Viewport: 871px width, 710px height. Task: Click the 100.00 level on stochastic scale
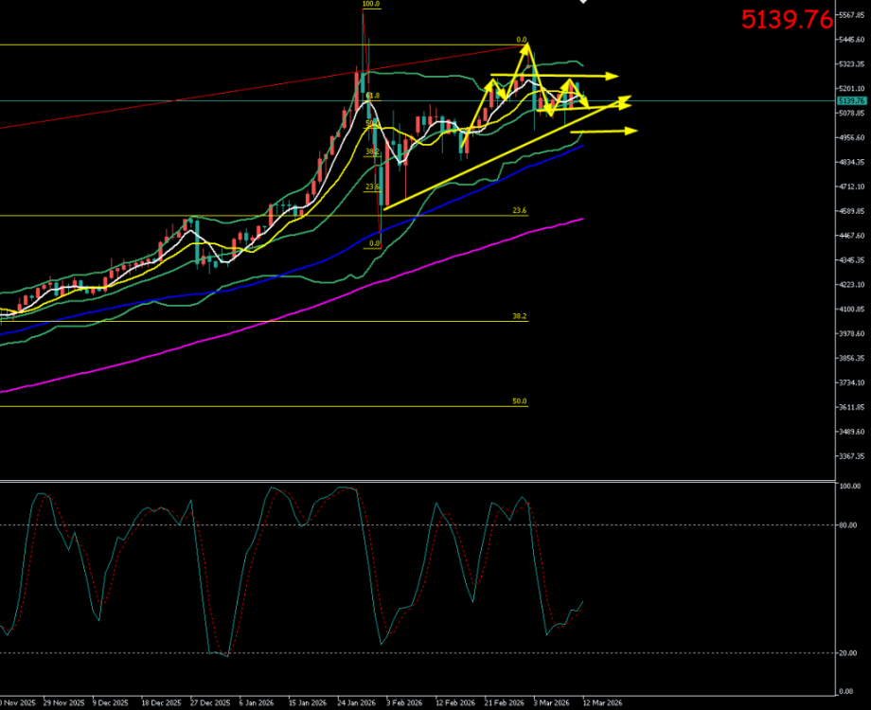coord(849,487)
